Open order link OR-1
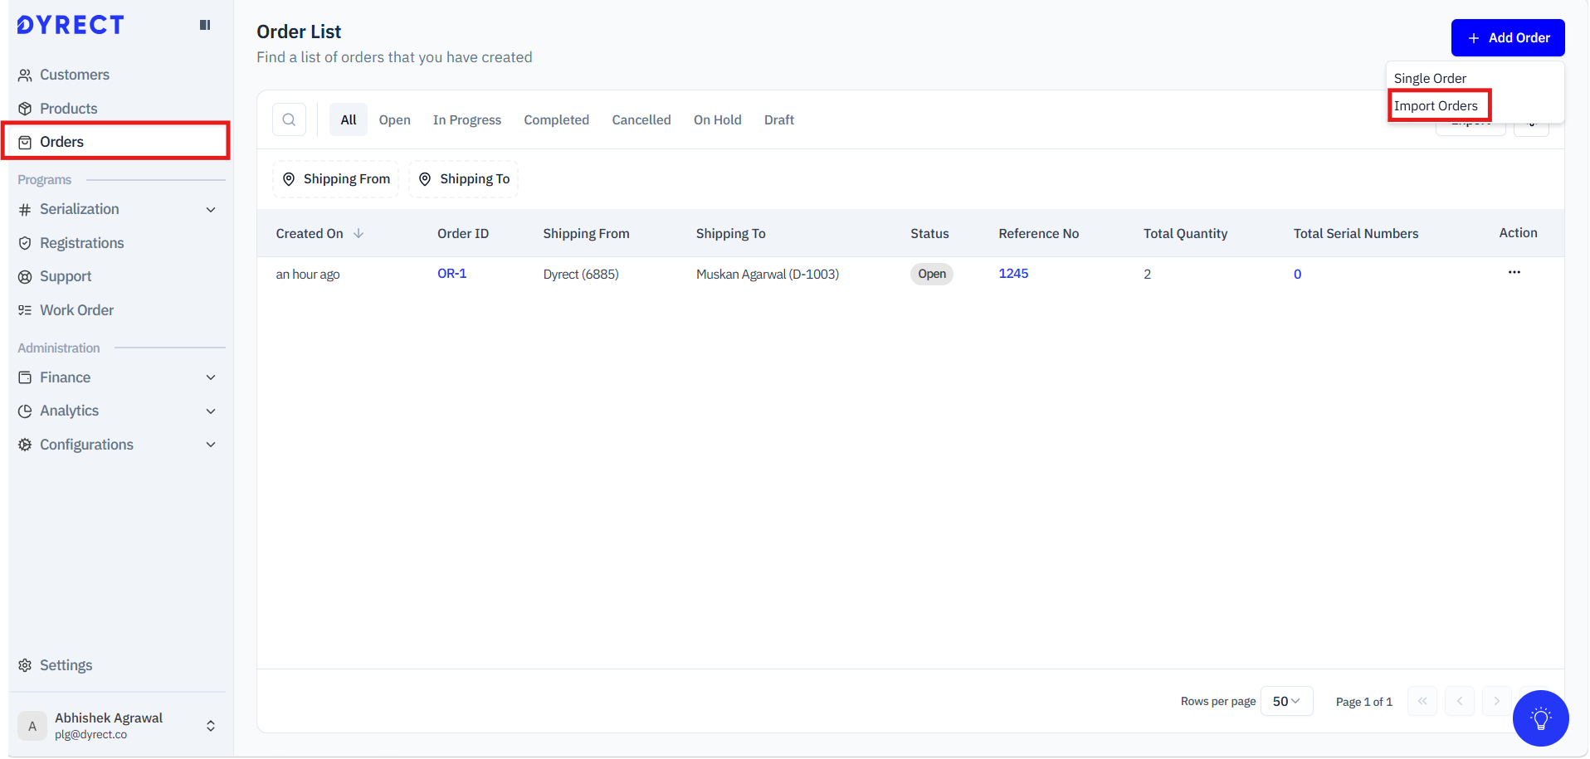This screenshot has height=759, width=1590. coord(451,274)
